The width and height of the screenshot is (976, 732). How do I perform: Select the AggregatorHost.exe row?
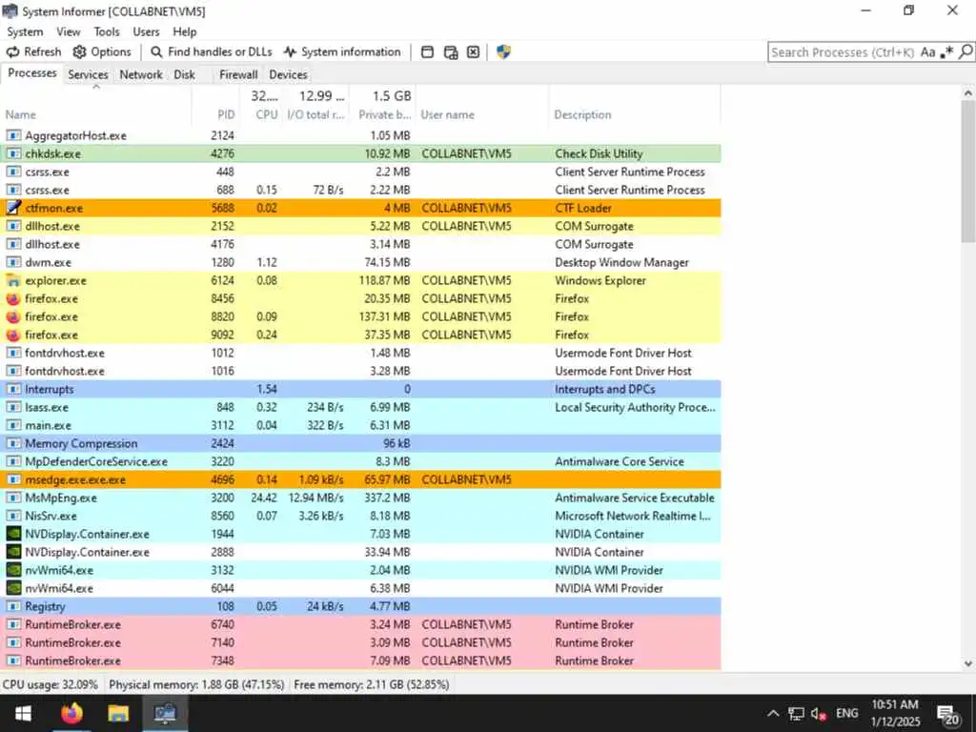click(x=361, y=135)
